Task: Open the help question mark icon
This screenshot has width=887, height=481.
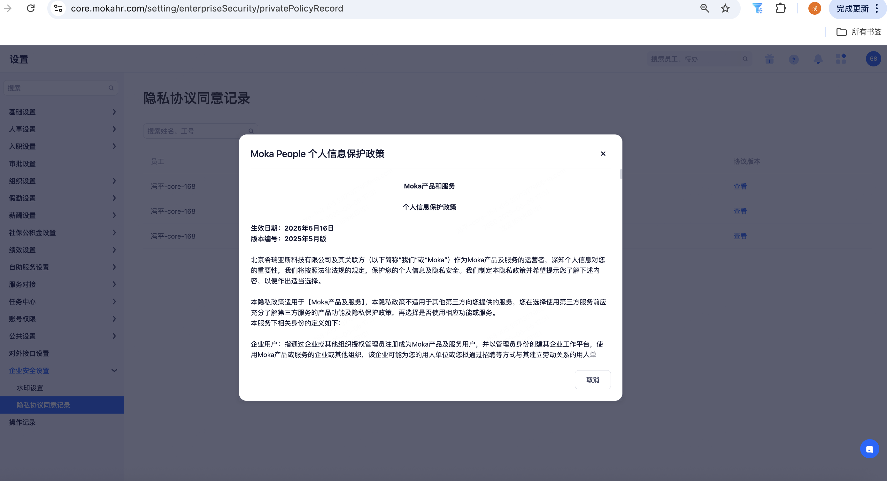Action: click(x=794, y=59)
